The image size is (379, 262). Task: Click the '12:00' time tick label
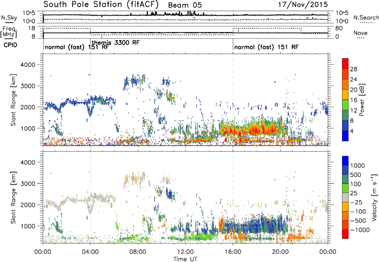(185, 252)
